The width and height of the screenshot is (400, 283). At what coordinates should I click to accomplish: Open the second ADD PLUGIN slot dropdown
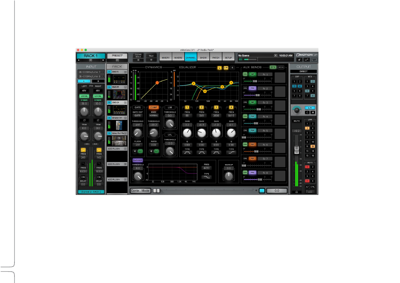(x=125, y=164)
